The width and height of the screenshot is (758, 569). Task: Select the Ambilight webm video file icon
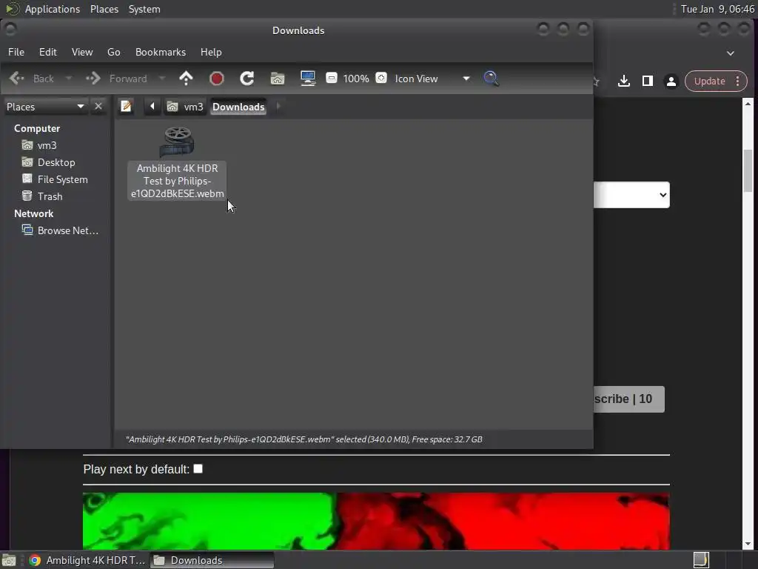click(177, 142)
